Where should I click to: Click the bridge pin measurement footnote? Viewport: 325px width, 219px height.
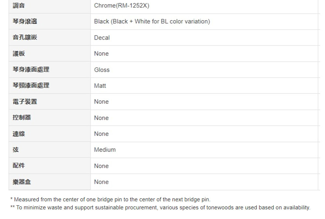coord(110,200)
